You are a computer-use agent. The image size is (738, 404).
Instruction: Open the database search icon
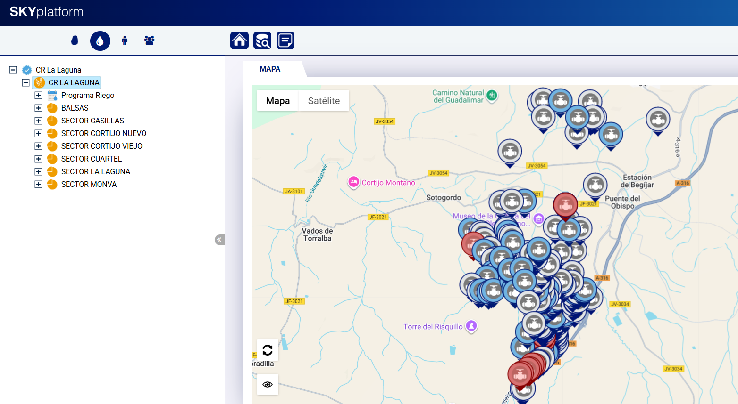pos(262,40)
